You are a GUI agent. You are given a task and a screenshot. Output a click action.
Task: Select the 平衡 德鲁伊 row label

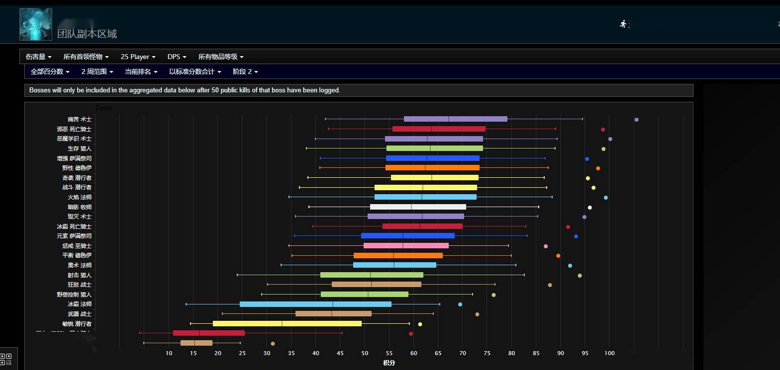point(77,255)
